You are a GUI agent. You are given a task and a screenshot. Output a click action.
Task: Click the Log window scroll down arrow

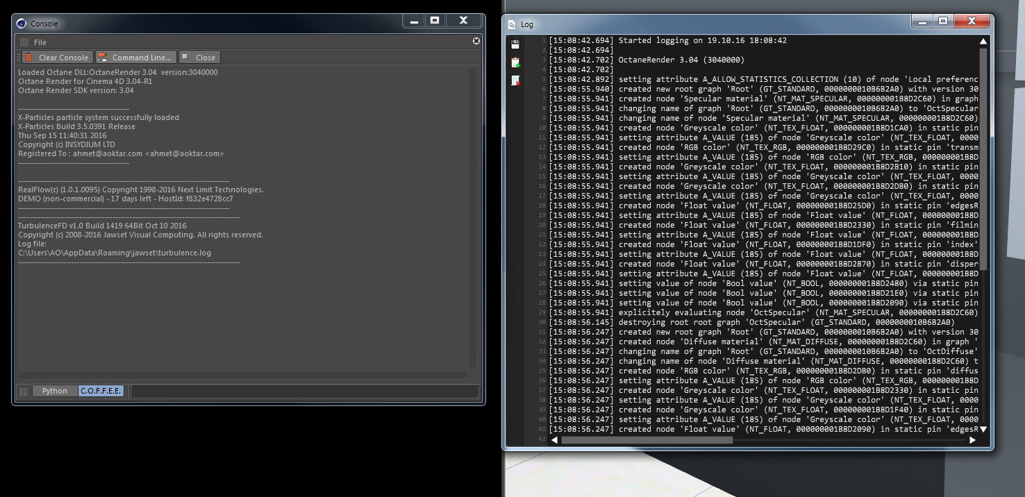point(983,430)
